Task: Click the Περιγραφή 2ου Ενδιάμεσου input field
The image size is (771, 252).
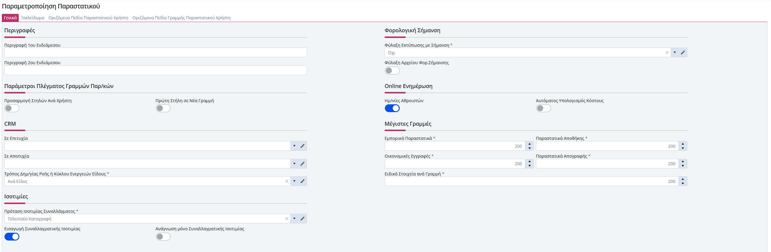Action: coord(156,70)
